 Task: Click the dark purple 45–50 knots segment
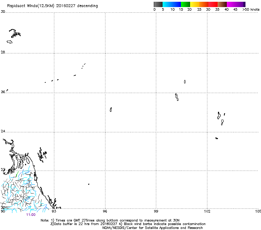click(x=241, y=4)
